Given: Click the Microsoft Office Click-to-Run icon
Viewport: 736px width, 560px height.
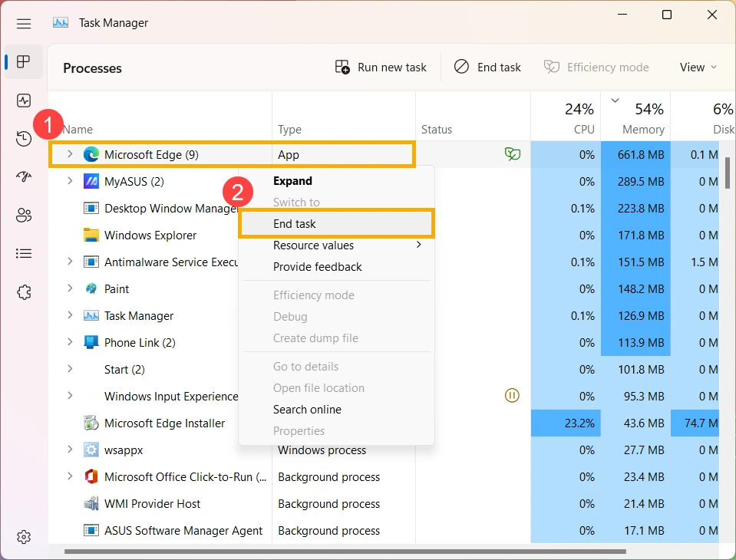Looking at the screenshot, I should pyautogui.click(x=91, y=476).
